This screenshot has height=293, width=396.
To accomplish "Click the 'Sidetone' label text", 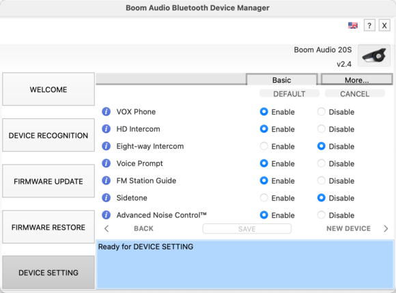I will (132, 198).
